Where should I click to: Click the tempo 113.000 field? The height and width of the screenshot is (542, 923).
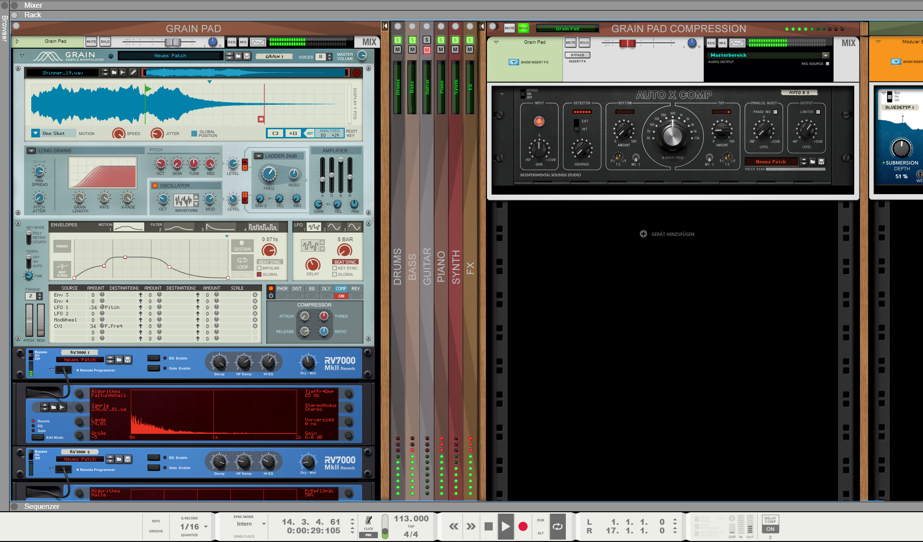[x=411, y=518]
